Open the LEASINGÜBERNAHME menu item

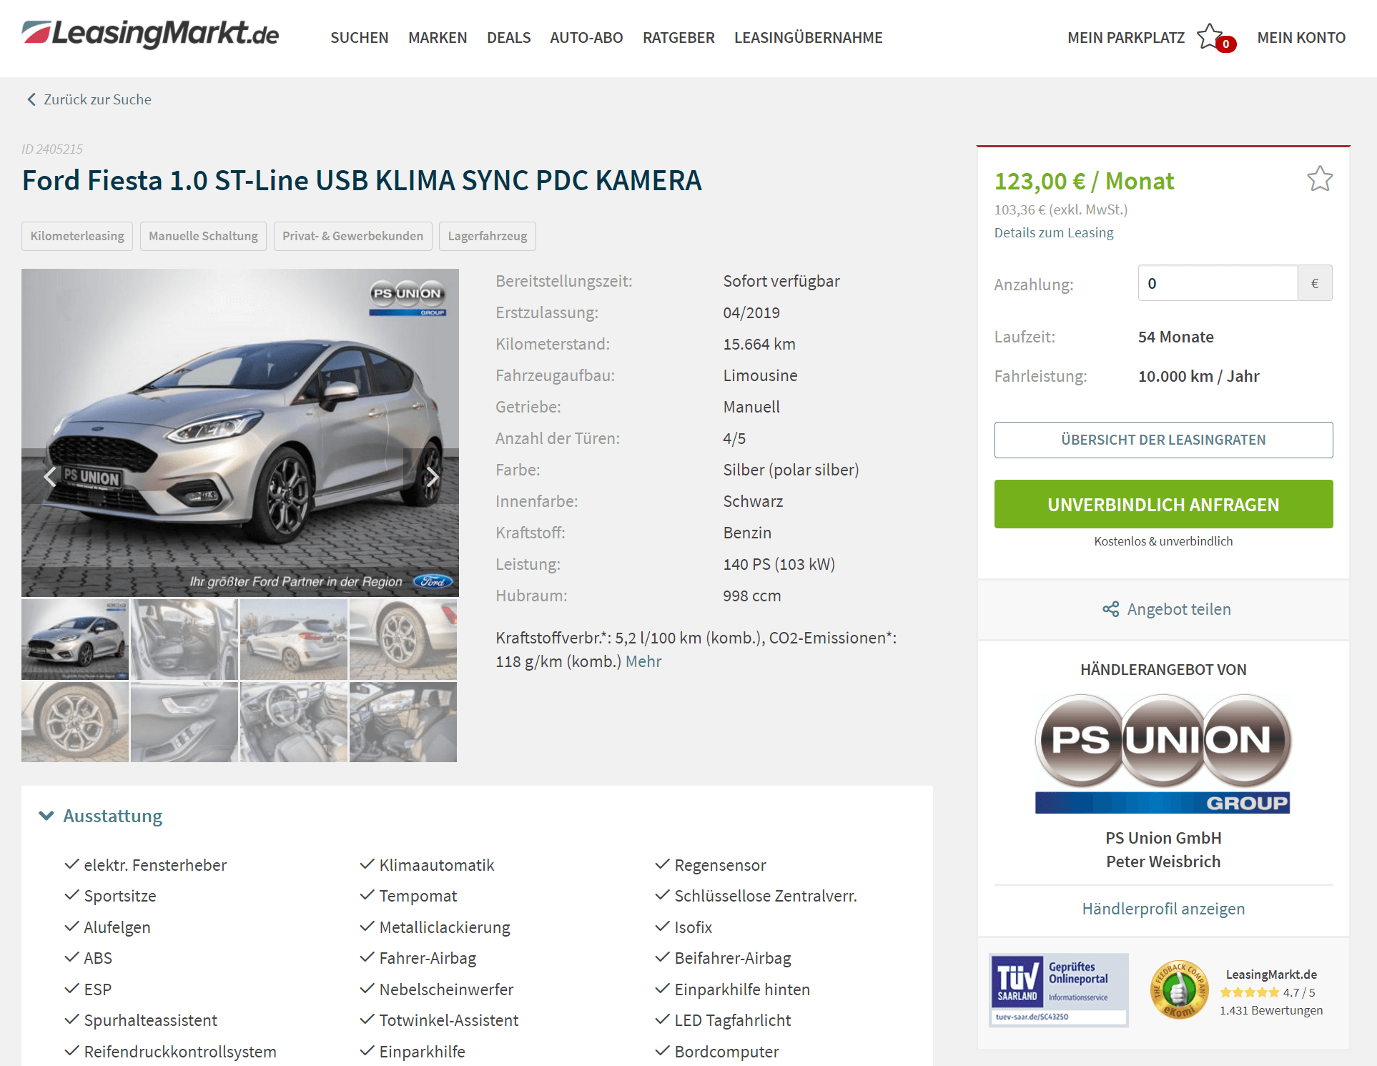coord(808,37)
